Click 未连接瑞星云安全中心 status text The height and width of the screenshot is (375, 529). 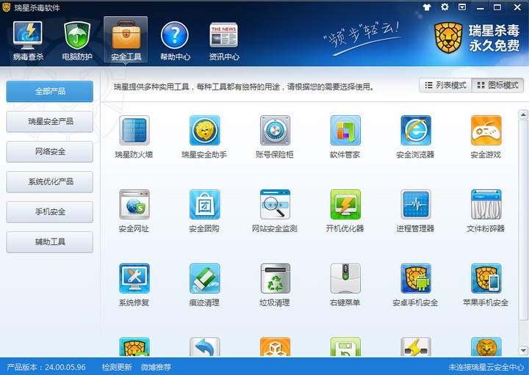click(486, 367)
